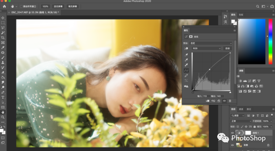Switch to the Paths tab

(x=249, y=109)
